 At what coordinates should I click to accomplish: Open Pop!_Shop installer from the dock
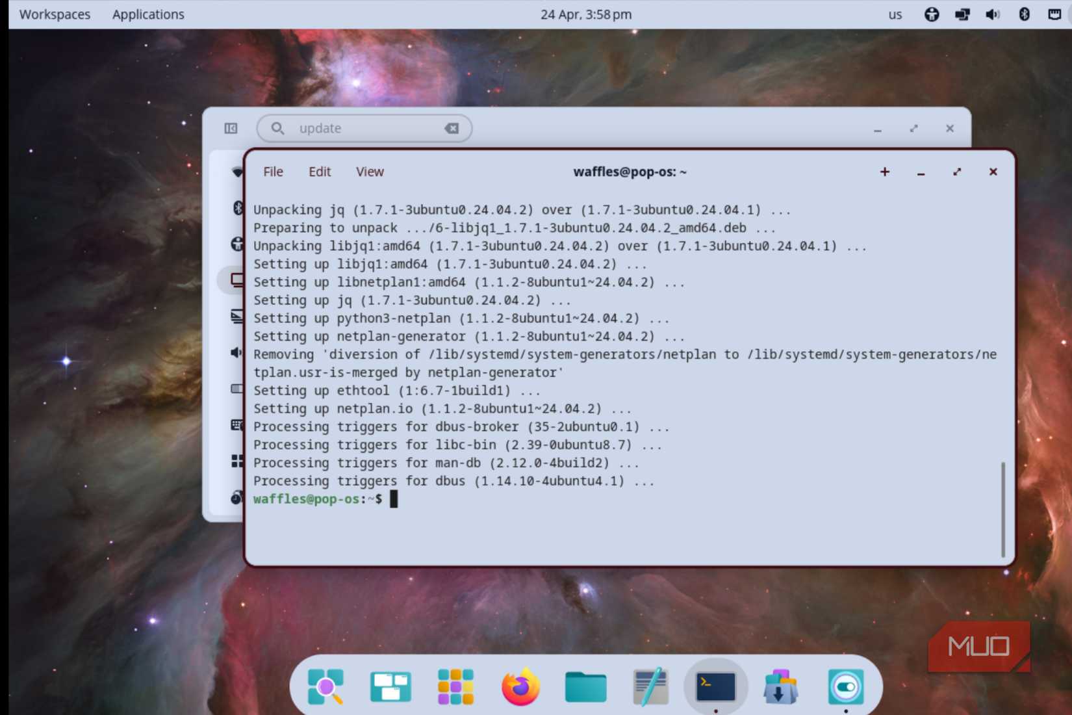[x=780, y=686]
